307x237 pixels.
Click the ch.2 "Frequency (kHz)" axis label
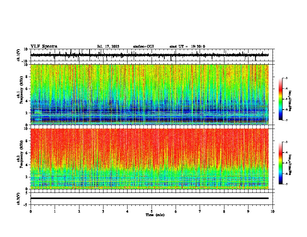(x=21, y=154)
